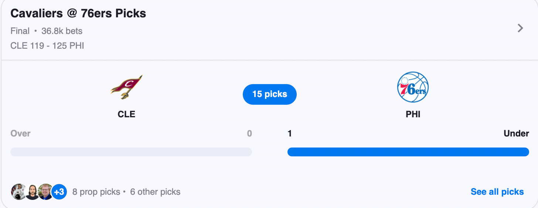Select the Cavaliers @ 76ers Picks heading
This screenshot has height=208, width=538.
pyautogui.click(x=78, y=14)
